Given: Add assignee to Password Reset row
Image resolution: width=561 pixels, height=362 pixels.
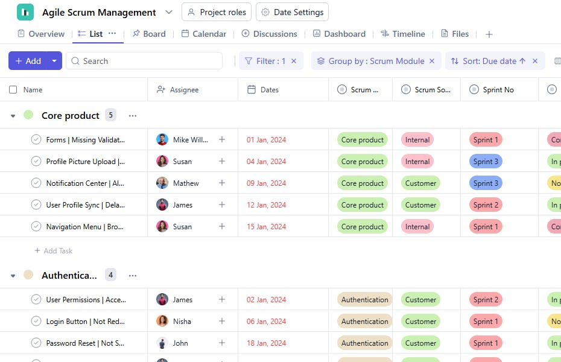Looking at the screenshot, I should coord(222,343).
